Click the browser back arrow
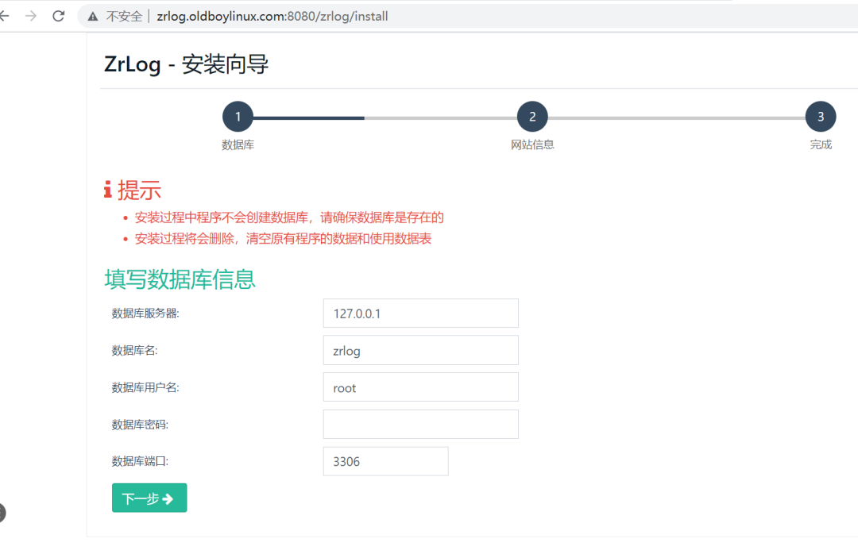The image size is (858, 550). (x=4, y=17)
